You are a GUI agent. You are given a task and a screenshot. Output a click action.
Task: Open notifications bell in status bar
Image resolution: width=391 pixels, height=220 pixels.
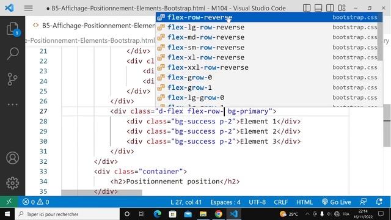click(379, 202)
